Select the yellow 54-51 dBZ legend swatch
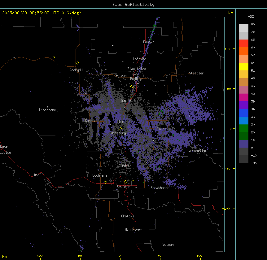267x260 pixels. (243, 66)
